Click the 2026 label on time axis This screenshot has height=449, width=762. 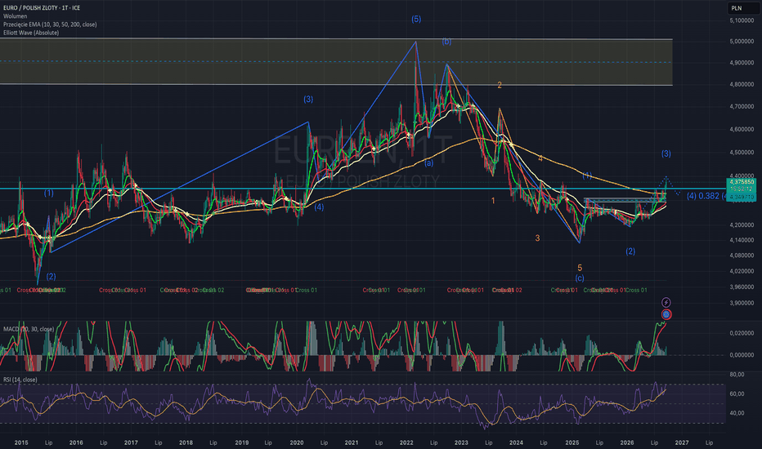click(627, 442)
